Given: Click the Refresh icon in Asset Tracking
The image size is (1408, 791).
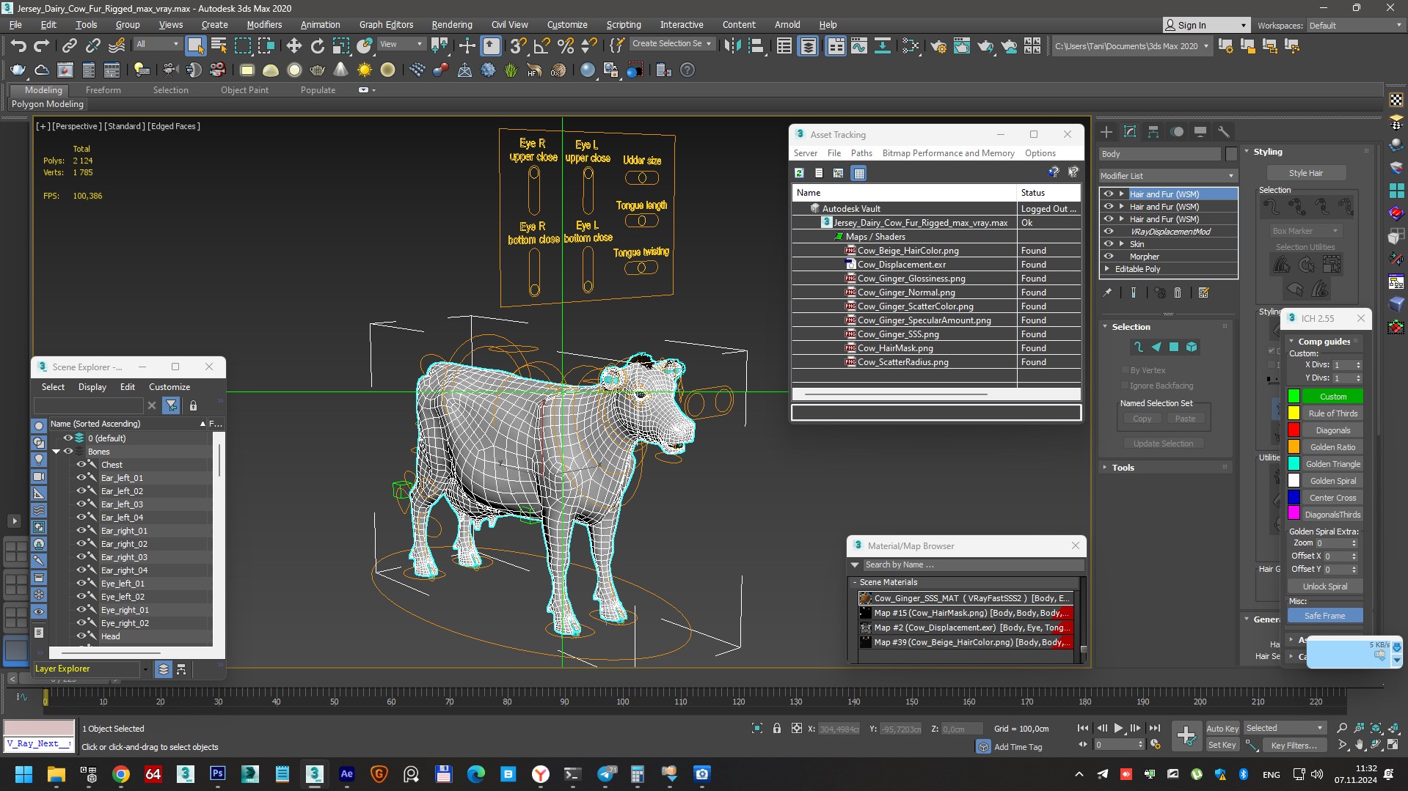Looking at the screenshot, I should click(x=799, y=173).
